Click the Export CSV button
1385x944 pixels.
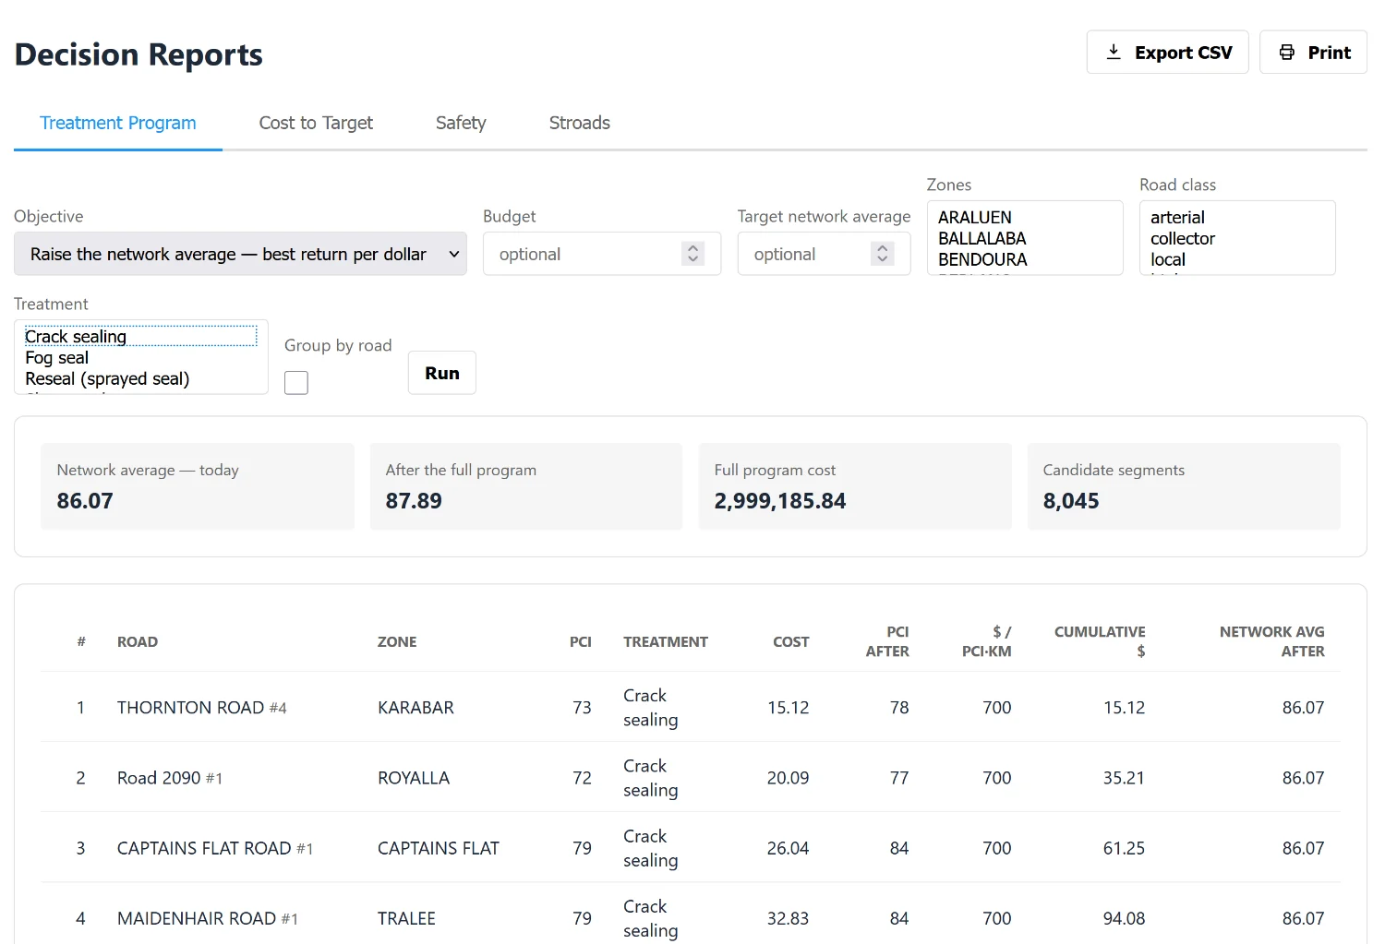click(1168, 53)
